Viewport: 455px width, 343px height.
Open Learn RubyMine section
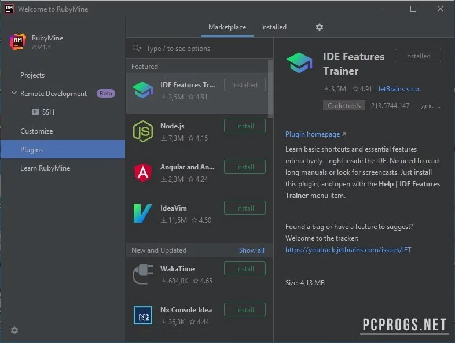[x=45, y=168]
